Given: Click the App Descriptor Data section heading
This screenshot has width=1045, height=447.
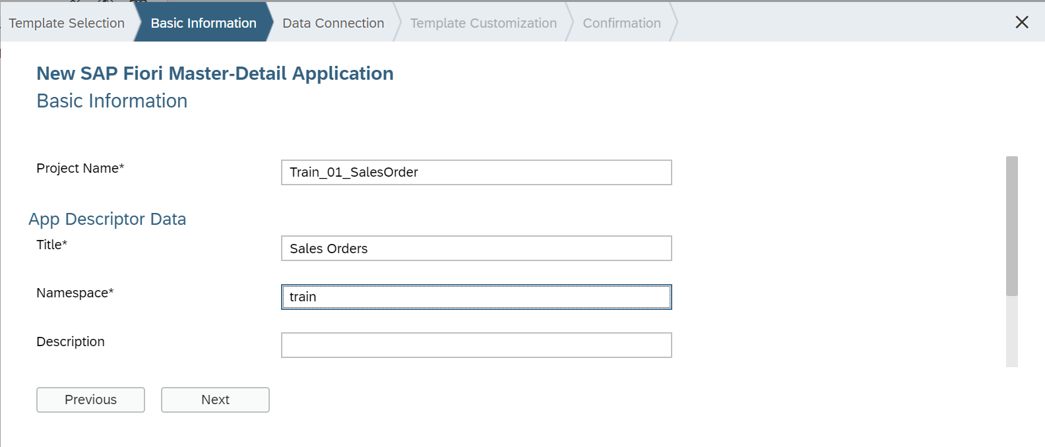Looking at the screenshot, I should pos(108,219).
